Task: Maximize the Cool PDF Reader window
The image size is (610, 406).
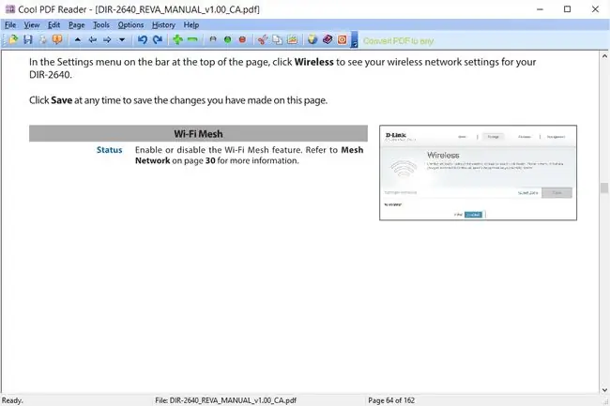Action: coord(567,9)
